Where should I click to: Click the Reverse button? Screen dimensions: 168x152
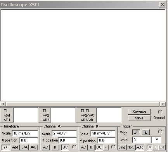pos(139,112)
